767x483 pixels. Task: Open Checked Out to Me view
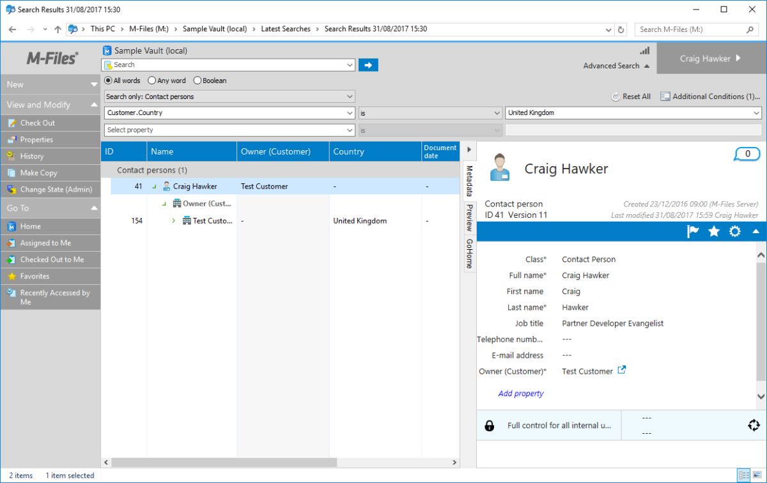click(50, 259)
